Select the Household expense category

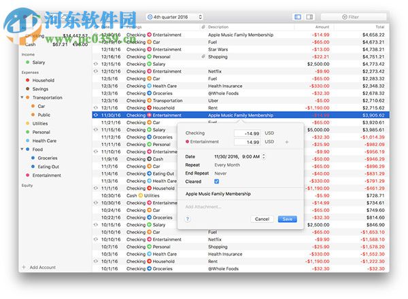click(x=44, y=80)
